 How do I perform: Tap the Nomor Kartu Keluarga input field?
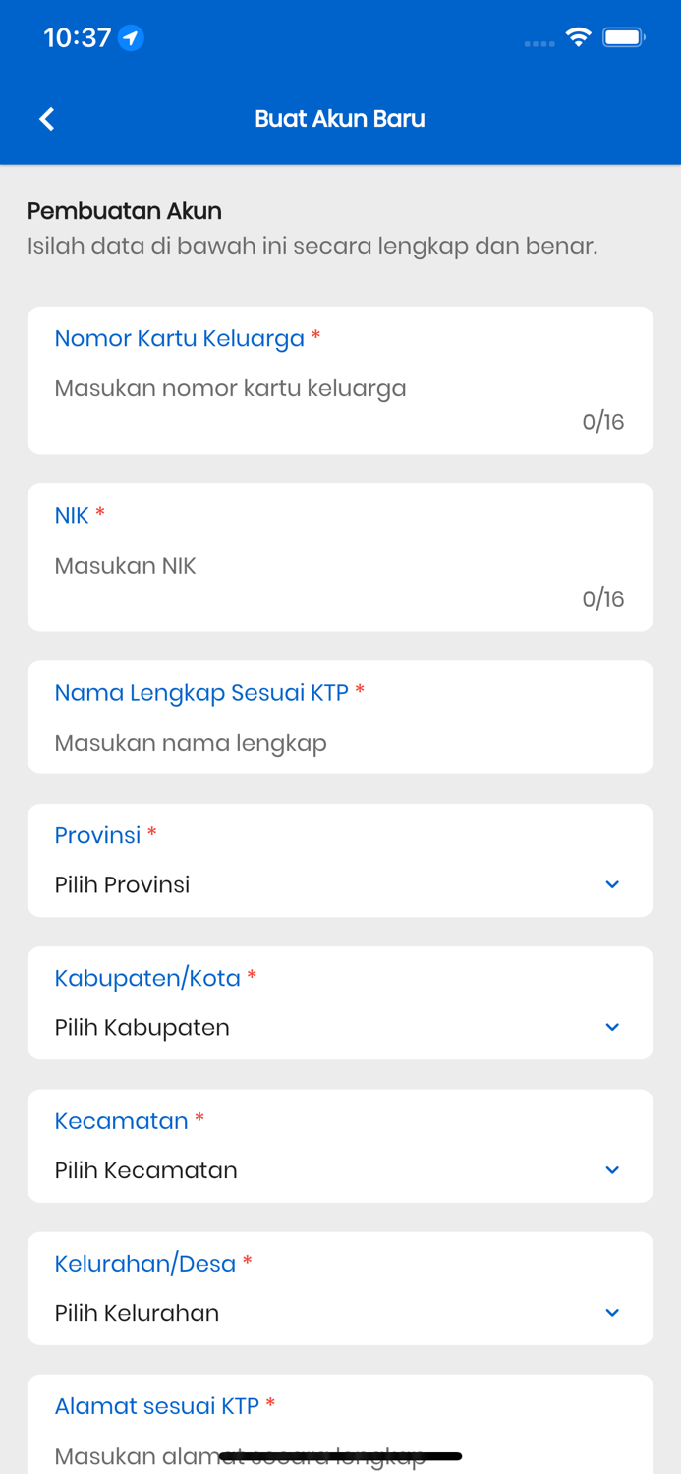[340, 387]
